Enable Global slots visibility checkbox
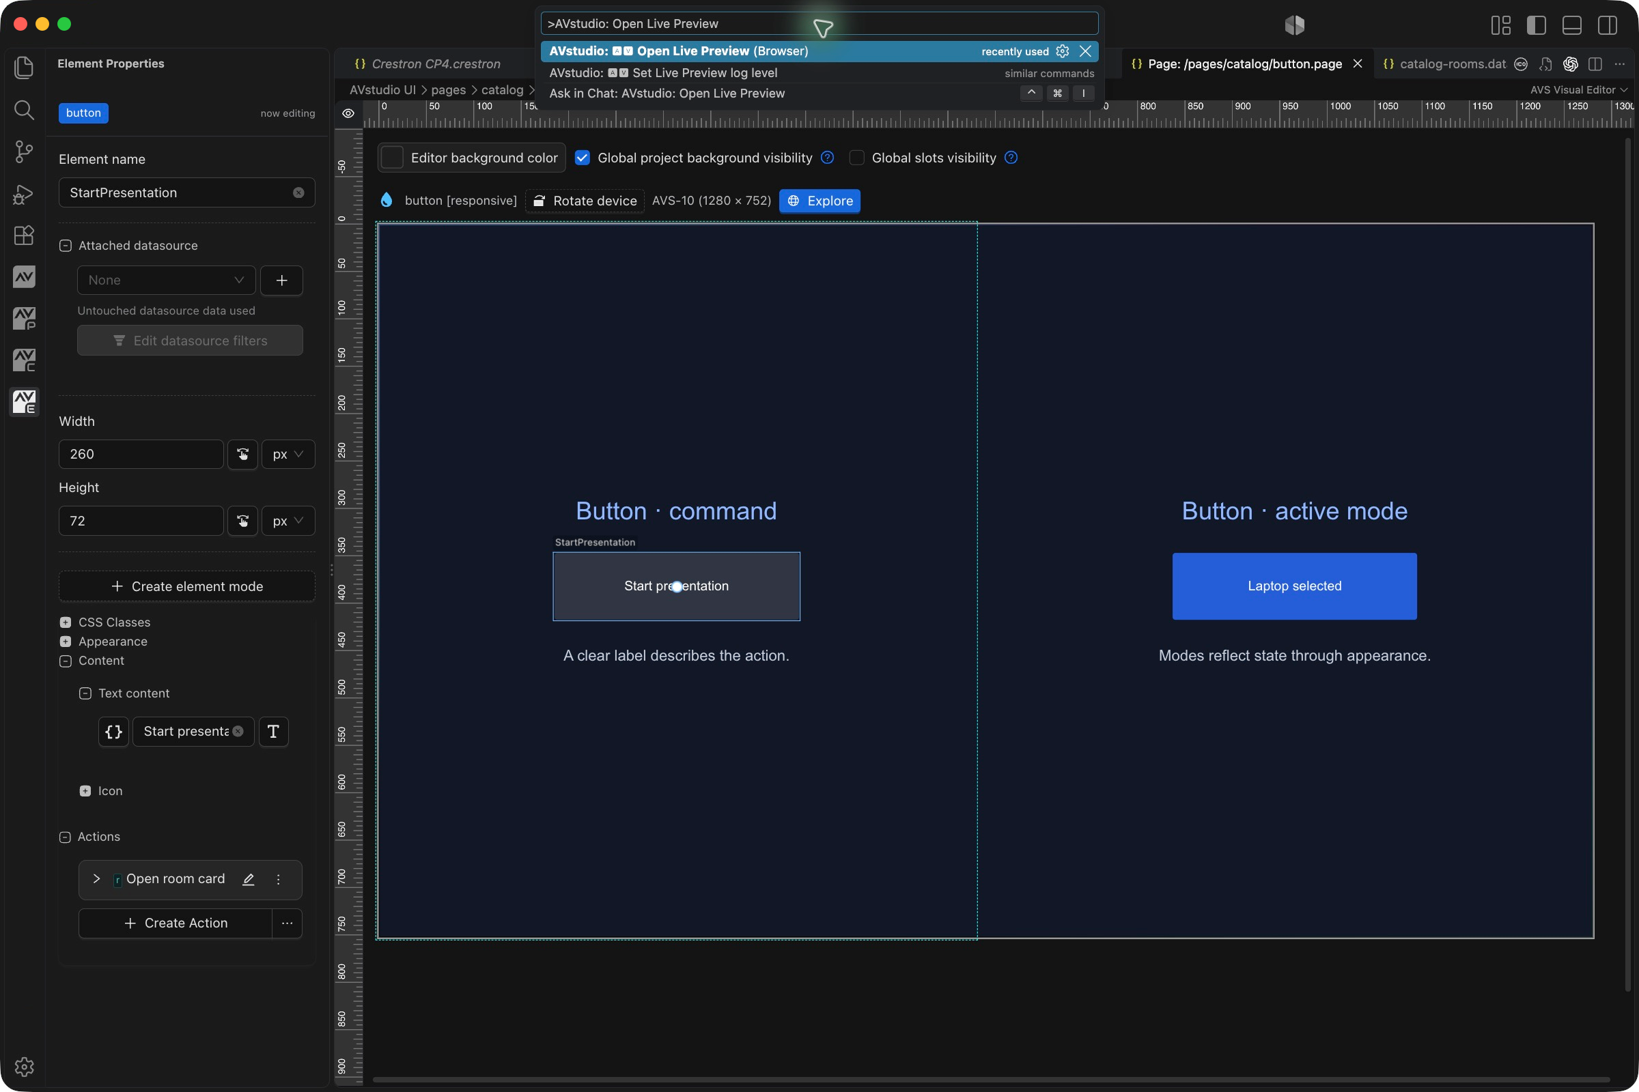Screen dimensions: 1639x1092 pyautogui.click(x=856, y=158)
